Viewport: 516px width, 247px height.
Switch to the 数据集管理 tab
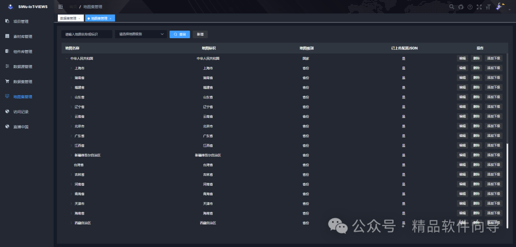coord(70,19)
